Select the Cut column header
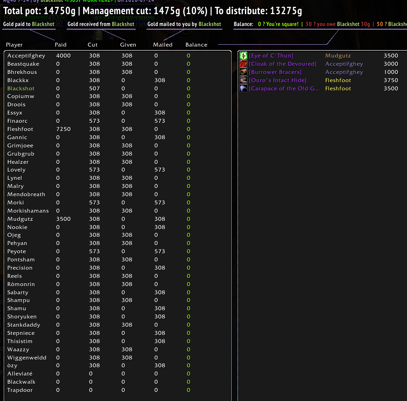The image size is (407, 401). 92,45
